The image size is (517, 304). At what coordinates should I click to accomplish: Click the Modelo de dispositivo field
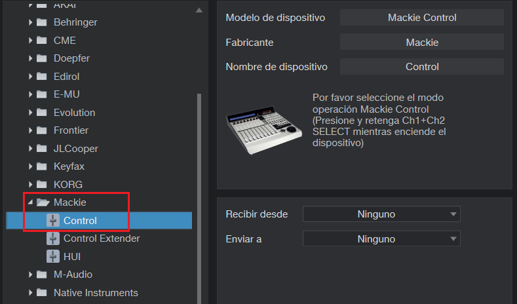point(422,18)
